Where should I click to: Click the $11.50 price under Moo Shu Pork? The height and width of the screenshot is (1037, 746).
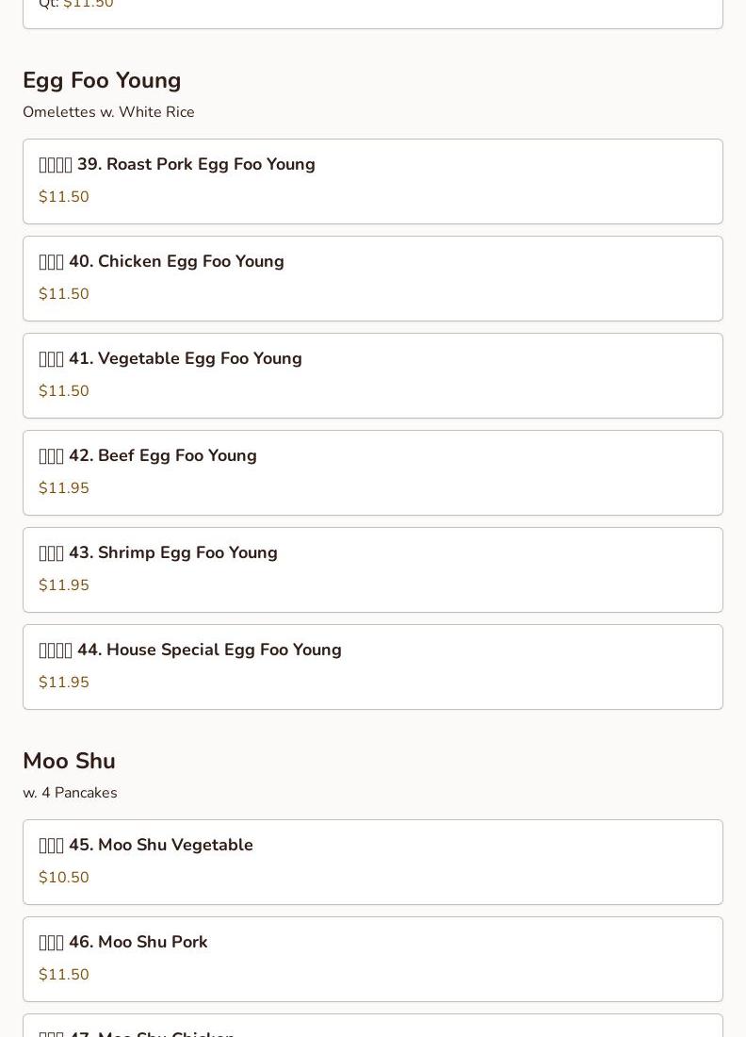pos(64,975)
